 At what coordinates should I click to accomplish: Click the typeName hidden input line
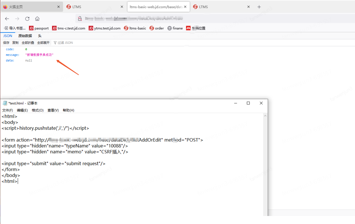[65, 146]
